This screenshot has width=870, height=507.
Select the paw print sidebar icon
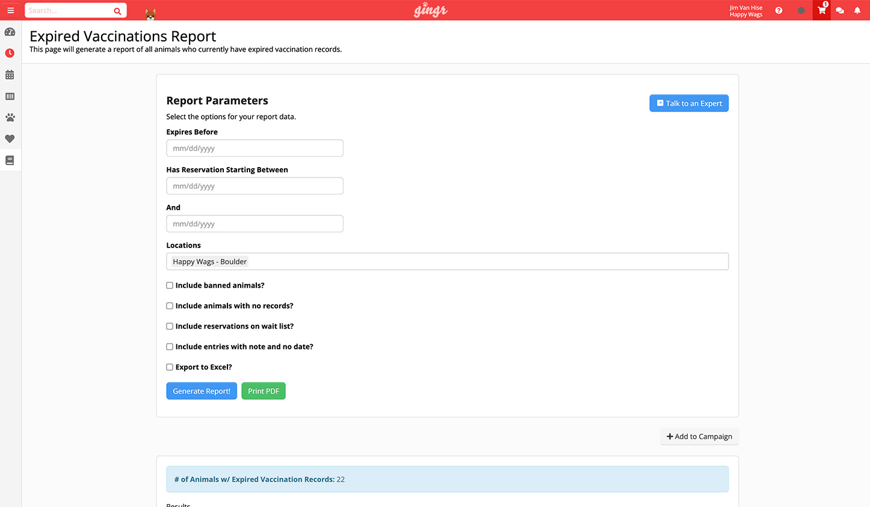(10, 118)
